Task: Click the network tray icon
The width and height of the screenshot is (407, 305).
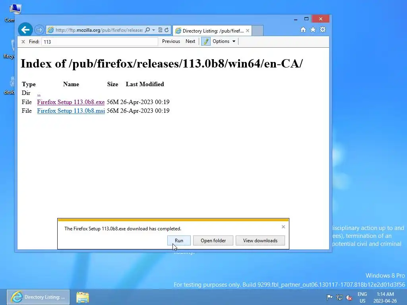Action: pos(339,297)
